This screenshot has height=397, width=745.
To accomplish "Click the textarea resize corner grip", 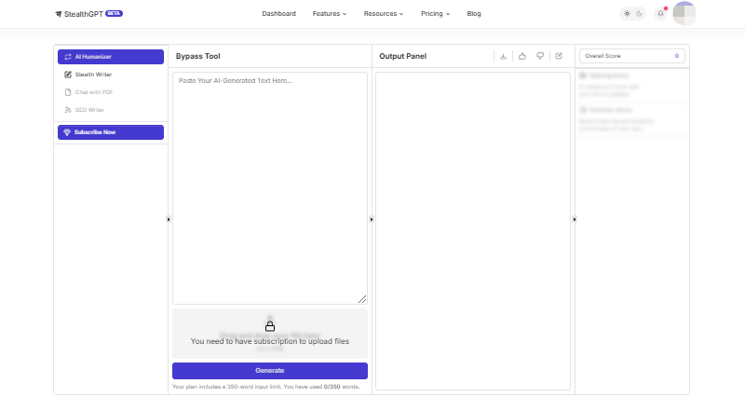I will (362, 299).
